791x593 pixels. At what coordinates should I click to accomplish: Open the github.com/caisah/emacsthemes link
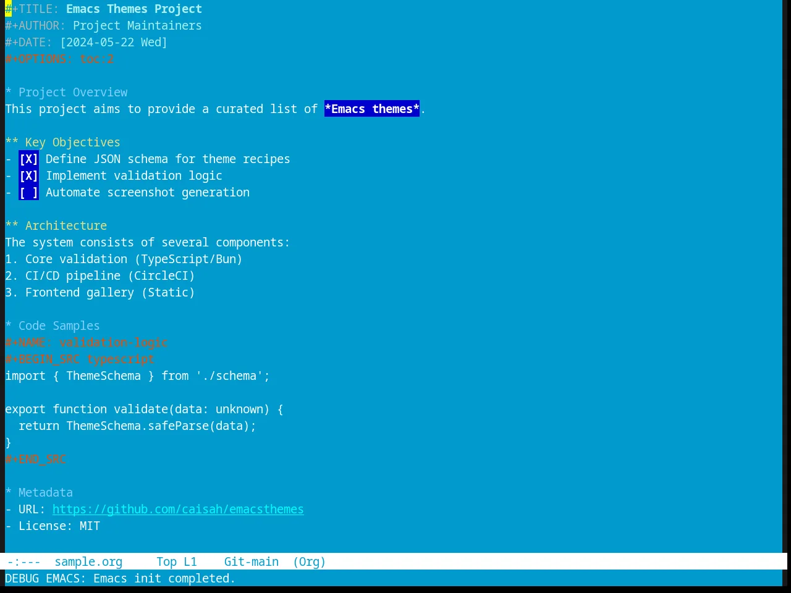click(x=178, y=510)
